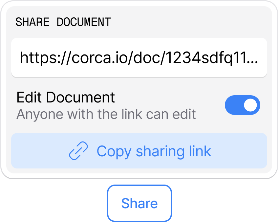The image size is (278, 222).
Task: Disable editing via the blue switch
Action: point(242,105)
